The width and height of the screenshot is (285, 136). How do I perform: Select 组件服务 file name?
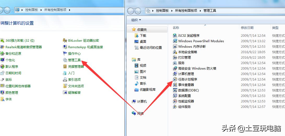(x=185, y=107)
